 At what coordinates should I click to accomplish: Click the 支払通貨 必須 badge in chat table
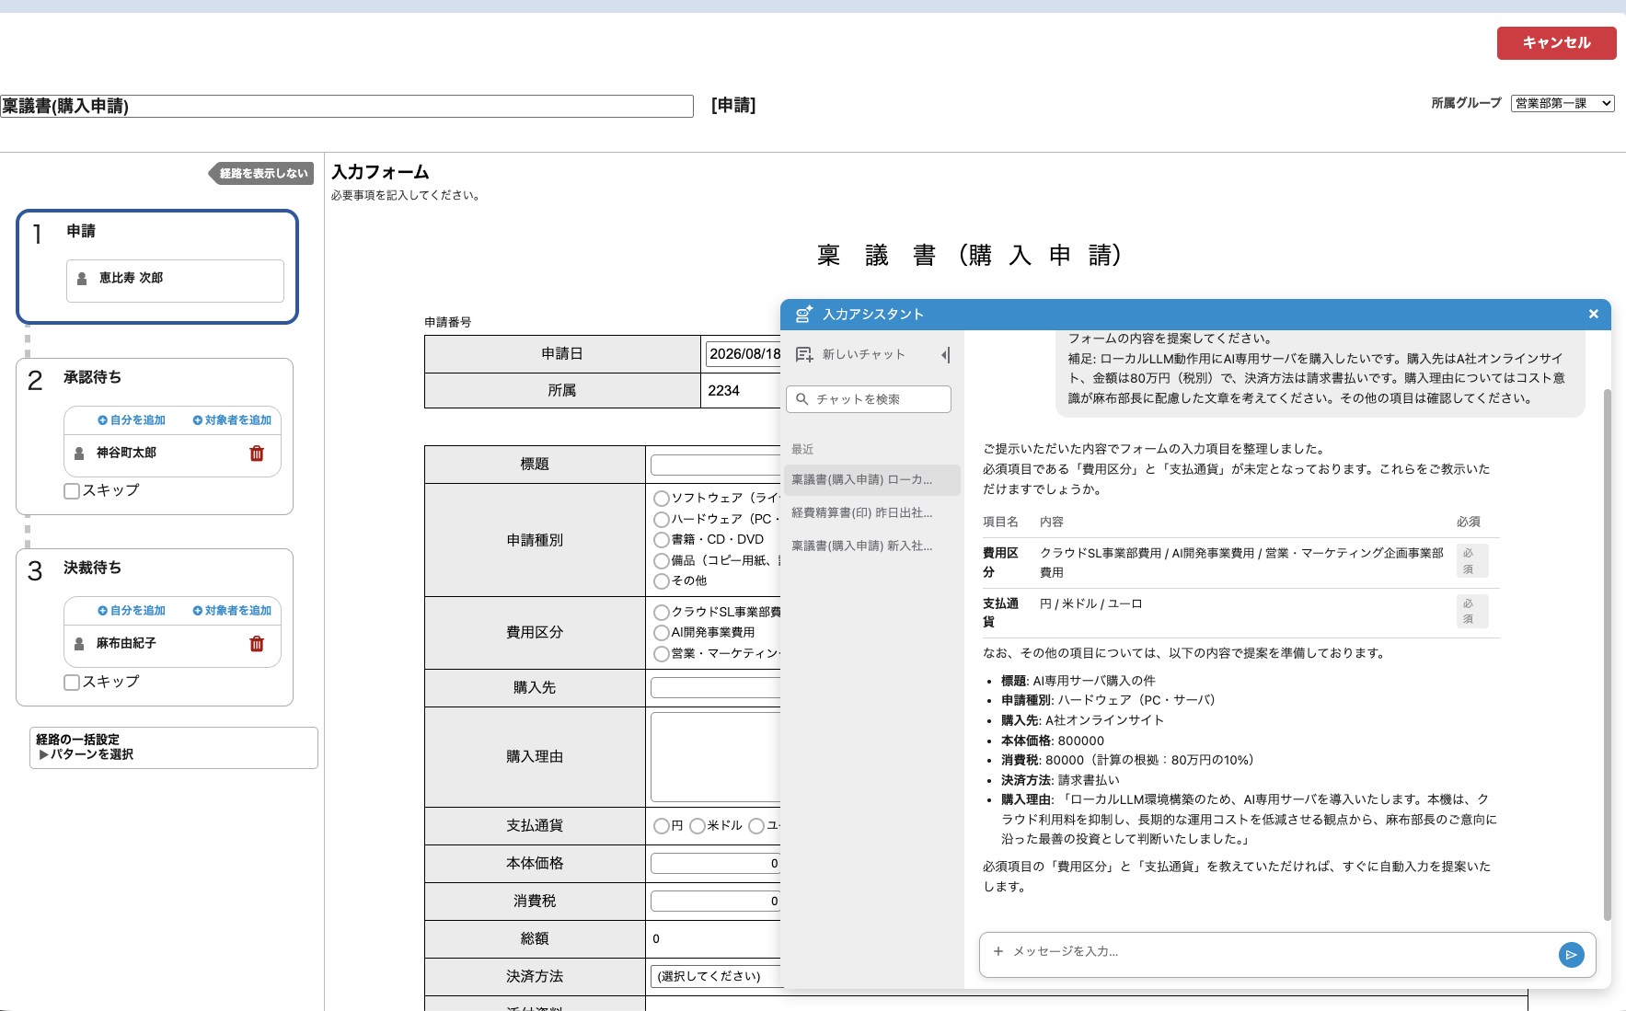(1471, 612)
